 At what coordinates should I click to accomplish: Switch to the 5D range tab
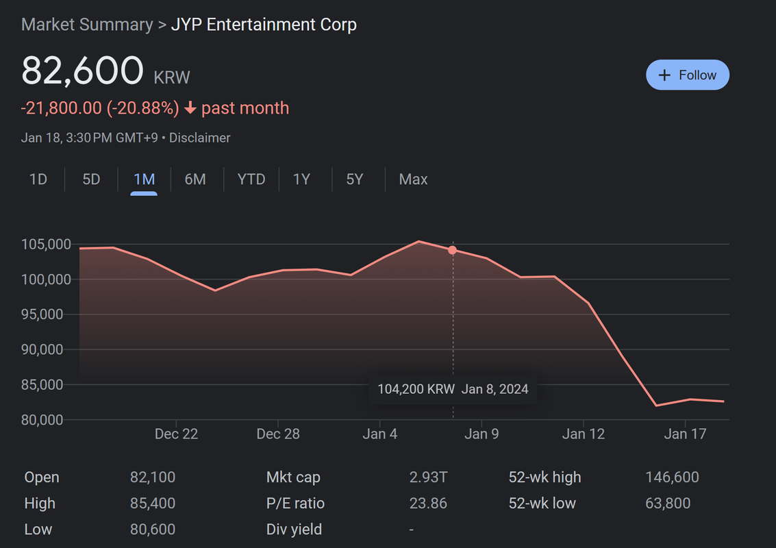91,179
